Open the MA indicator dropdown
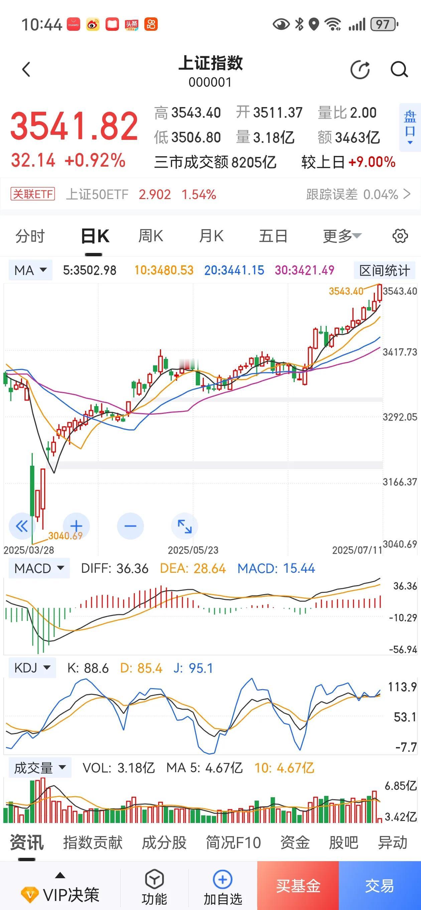Viewport: 421px width, 910px height. (x=30, y=270)
